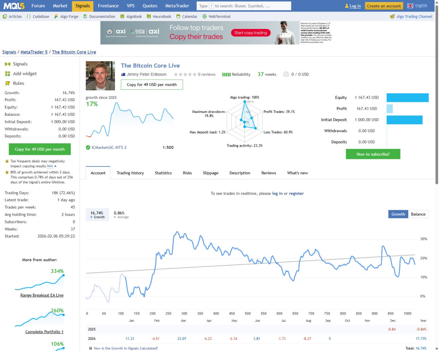Image resolution: width=439 pixels, height=351 pixels.
Task: Click the MQL5 logo
Action: (x=13, y=6)
